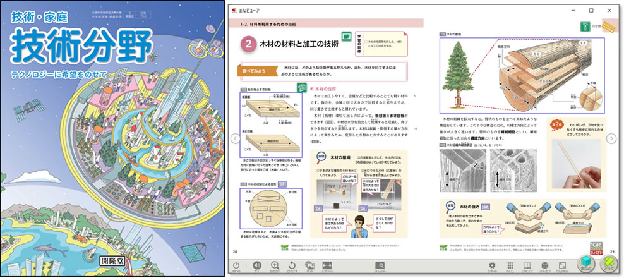This screenshot has width=624, height=278.
Task: Click the yellow ruler icon top right
Action: (x=608, y=27)
